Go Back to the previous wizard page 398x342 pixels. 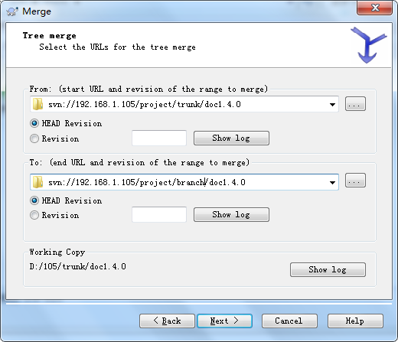point(167,321)
